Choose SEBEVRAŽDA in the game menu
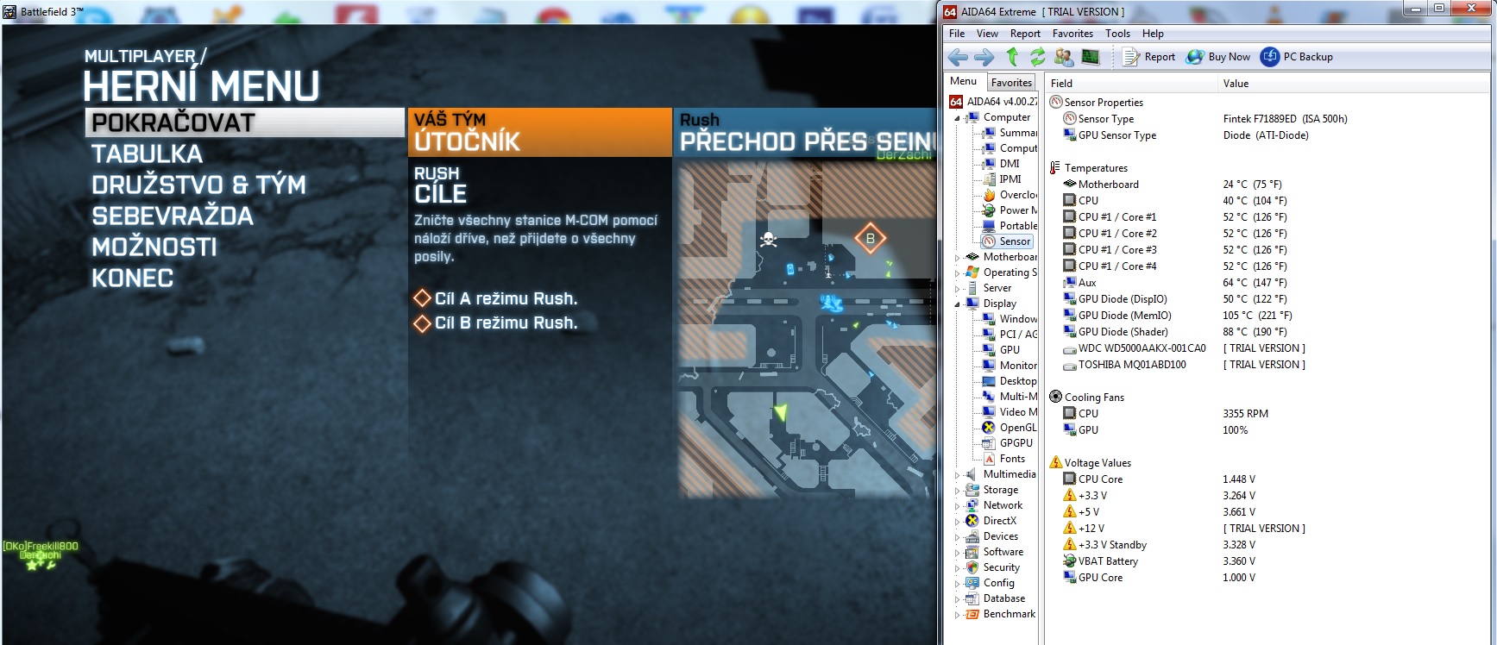Screen dimensions: 1497x645 click(173, 216)
